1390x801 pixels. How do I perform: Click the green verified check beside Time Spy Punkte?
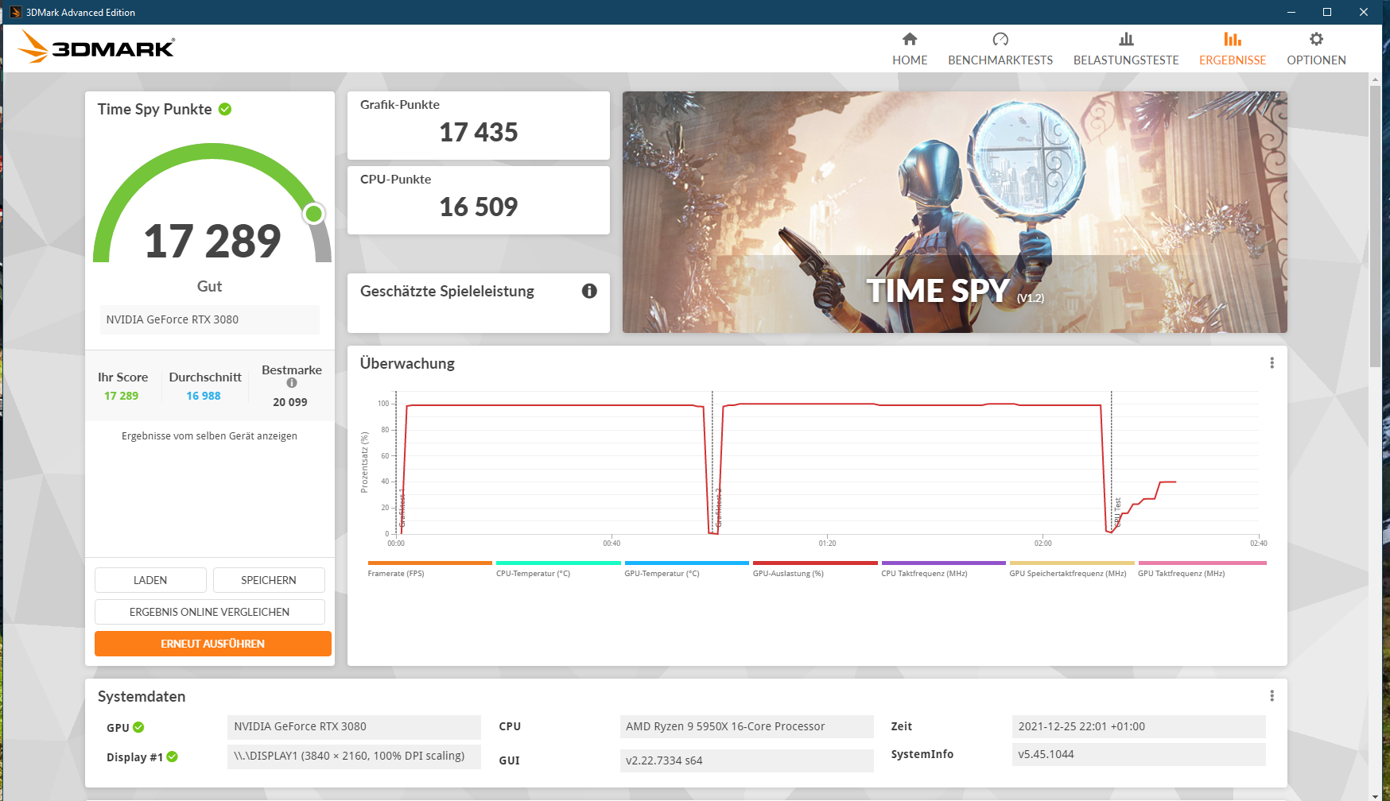pyautogui.click(x=225, y=109)
